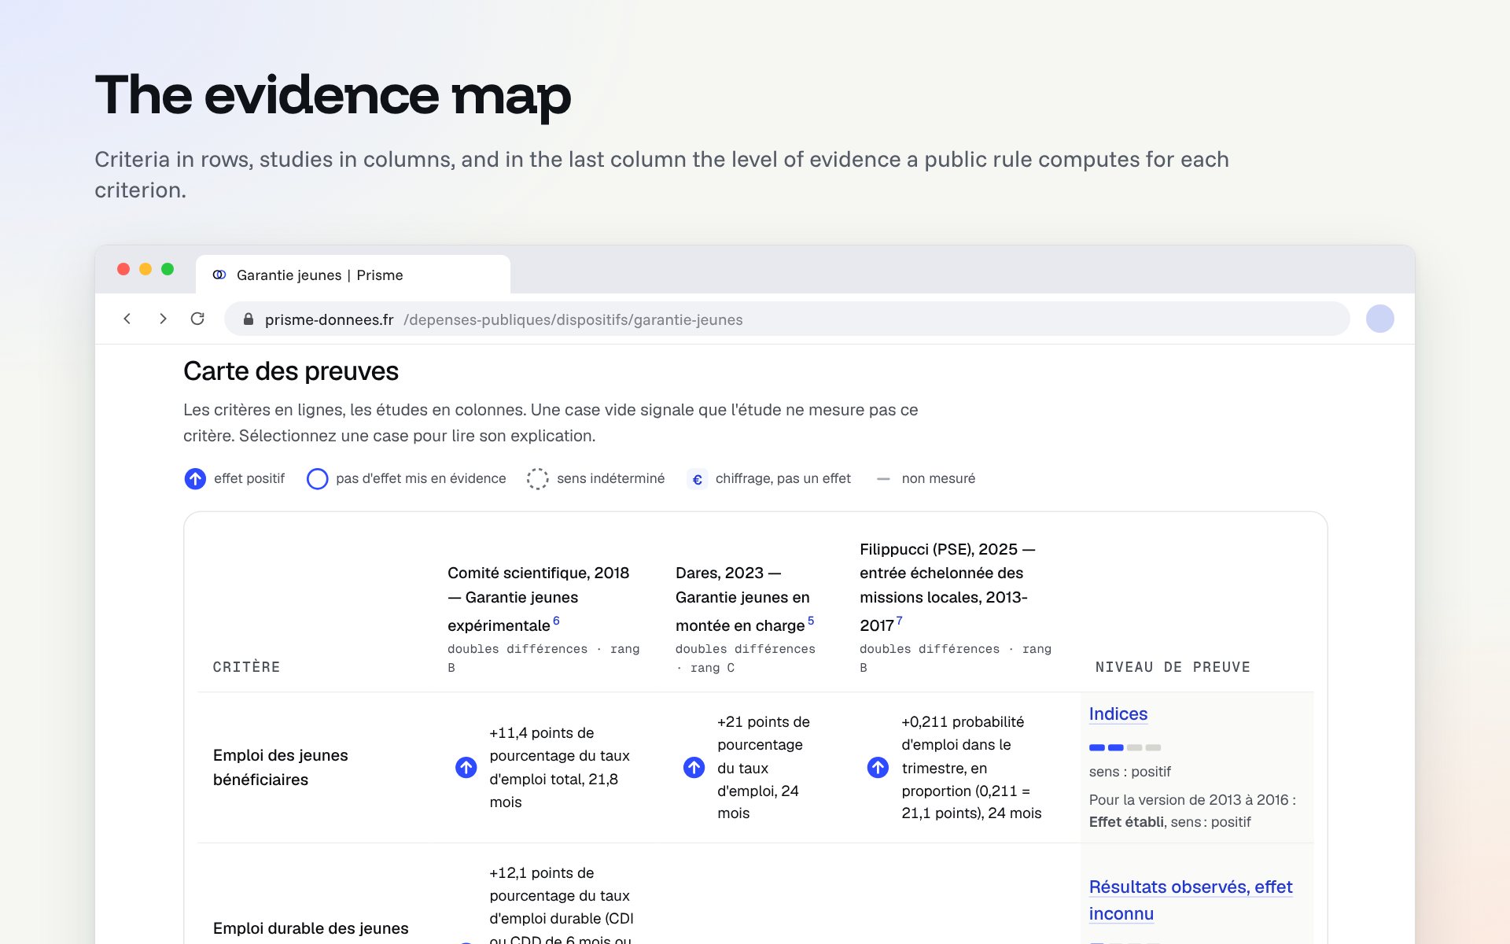
Task: Open footnote 5 on Dares 2023 study
Action: click(x=811, y=621)
